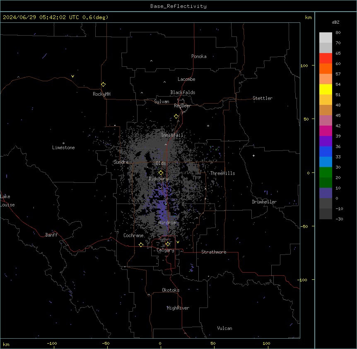Click the km unit label beside the timestamp bar
The image size is (357, 349).
point(309,17)
